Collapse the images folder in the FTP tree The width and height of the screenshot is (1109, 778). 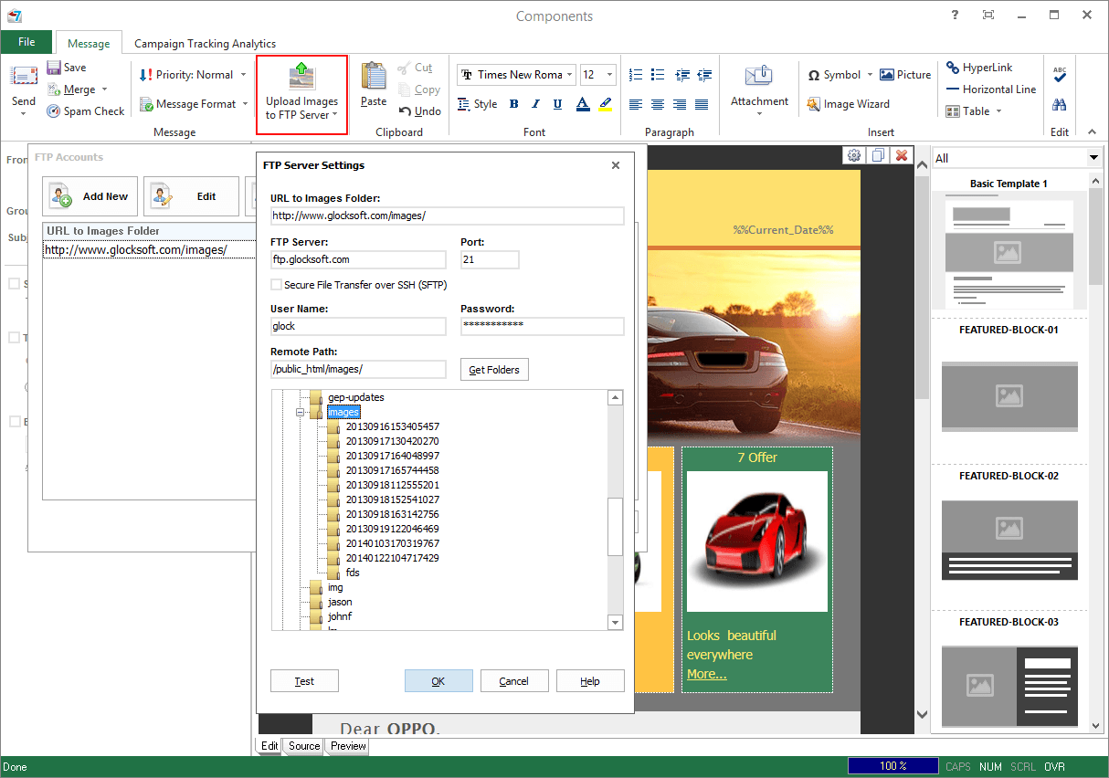[301, 412]
